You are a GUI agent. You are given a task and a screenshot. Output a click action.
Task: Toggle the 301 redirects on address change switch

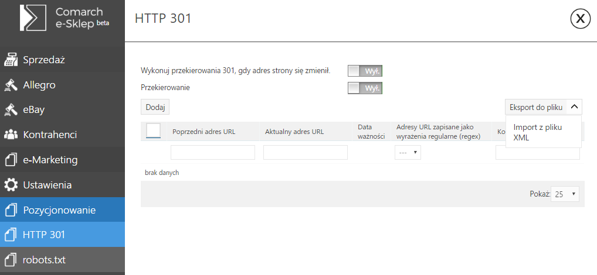coord(365,71)
